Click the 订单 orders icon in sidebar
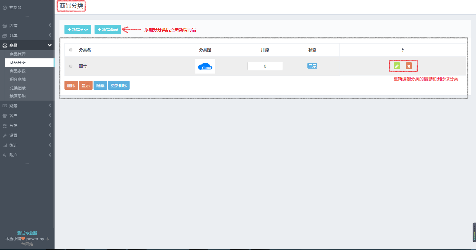 click(5, 36)
